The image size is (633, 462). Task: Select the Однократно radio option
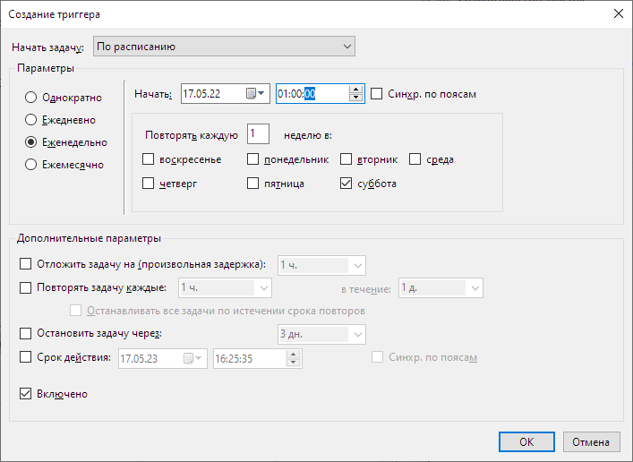30,98
